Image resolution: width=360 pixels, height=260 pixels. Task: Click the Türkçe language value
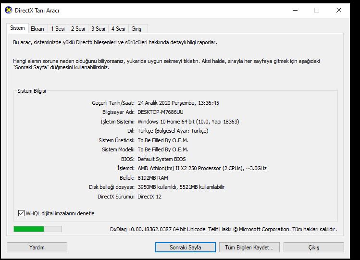pyautogui.click(x=173, y=131)
